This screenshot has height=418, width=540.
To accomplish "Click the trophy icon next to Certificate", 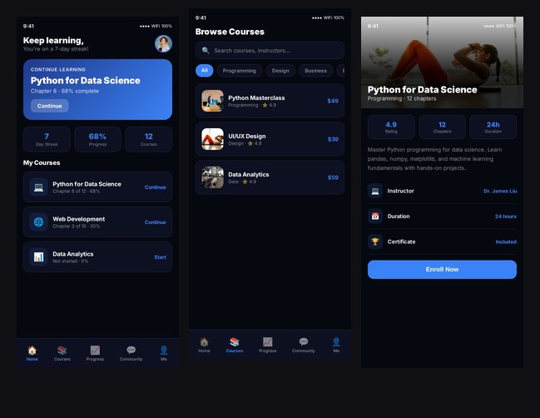I will pos(375,241).
